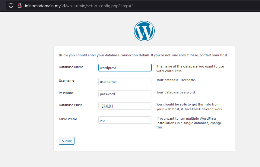Click the hint about the database name to use
The image size is (260, 167).
(190, 69)
